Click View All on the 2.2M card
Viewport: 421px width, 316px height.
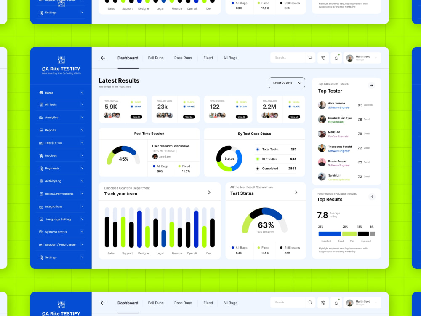tap(294, 117)
